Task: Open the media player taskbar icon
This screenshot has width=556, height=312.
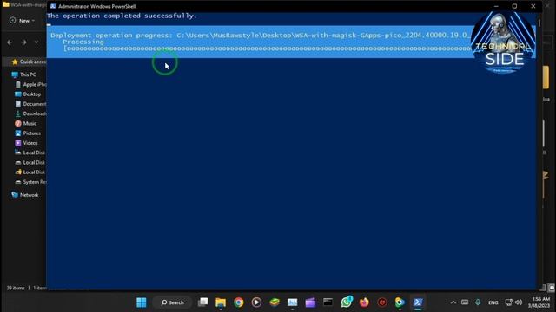Action: [256, 302]
